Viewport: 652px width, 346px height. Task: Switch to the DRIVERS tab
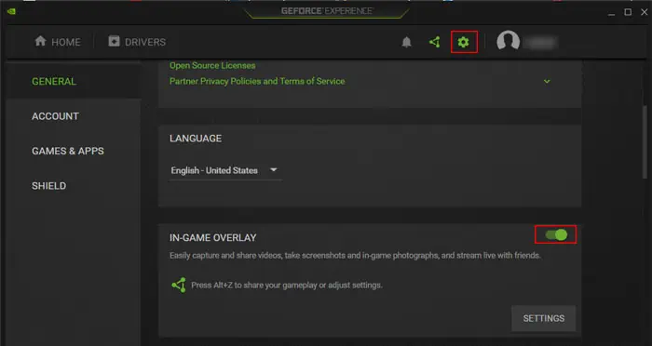click(137, 42)
